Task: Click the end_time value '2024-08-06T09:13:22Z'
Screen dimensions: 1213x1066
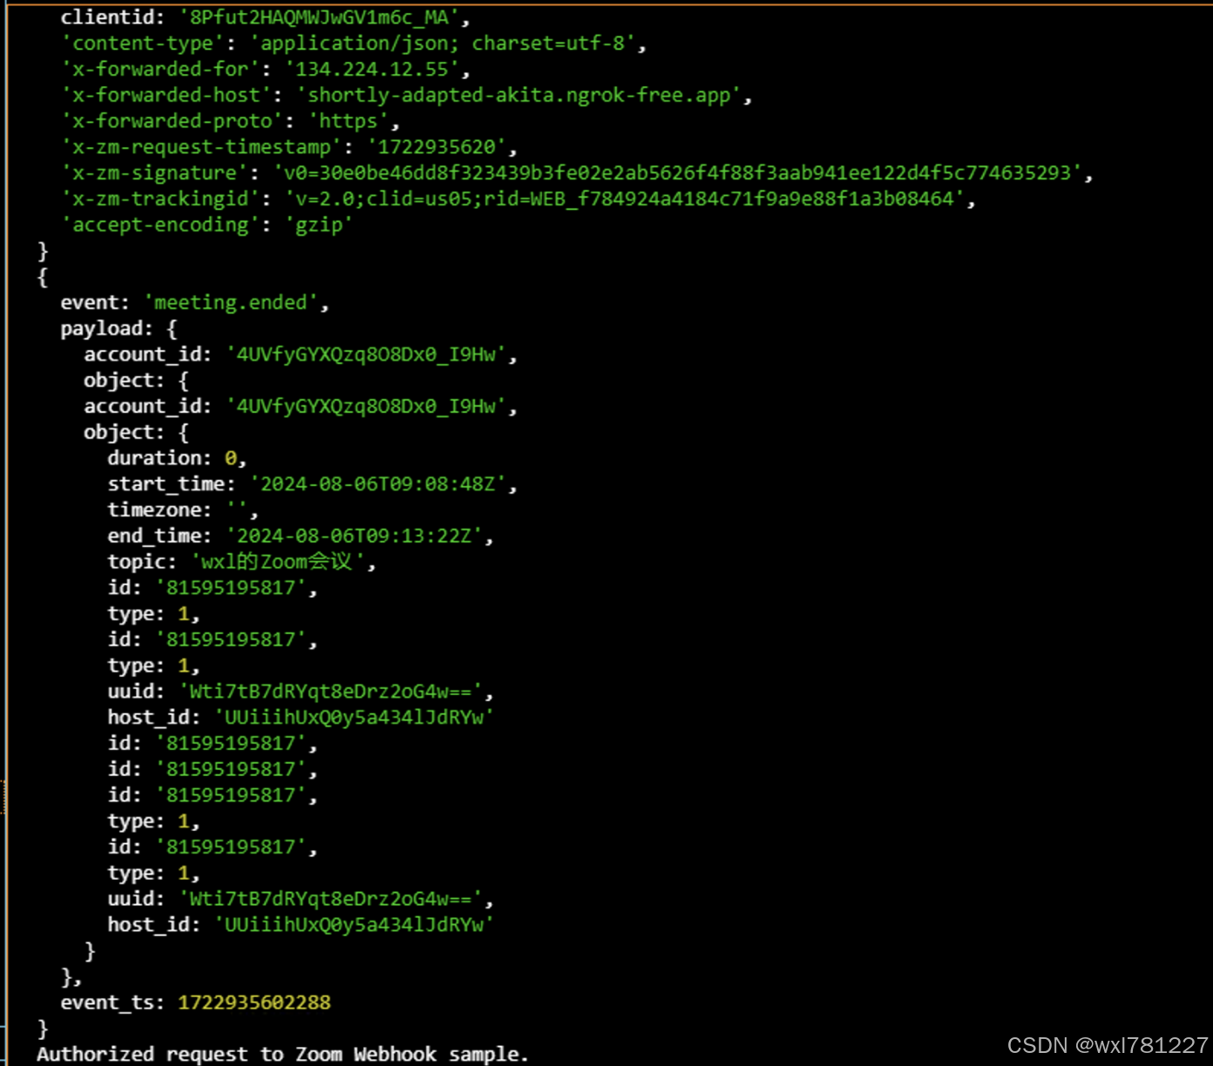Action: coord(355,536)
